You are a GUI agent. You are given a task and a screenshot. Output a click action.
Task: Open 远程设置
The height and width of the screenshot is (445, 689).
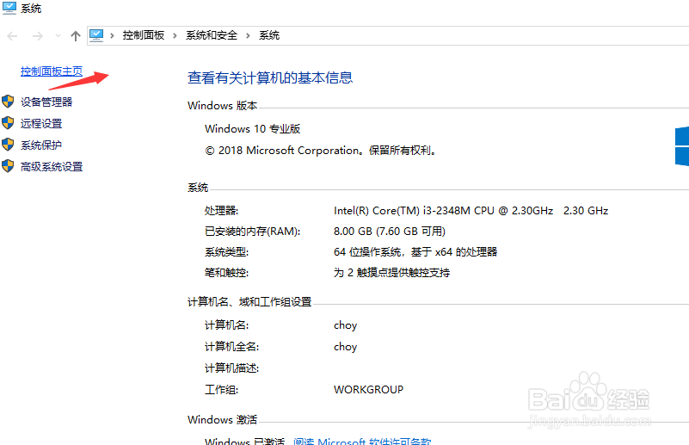click(x=41, y=124)
